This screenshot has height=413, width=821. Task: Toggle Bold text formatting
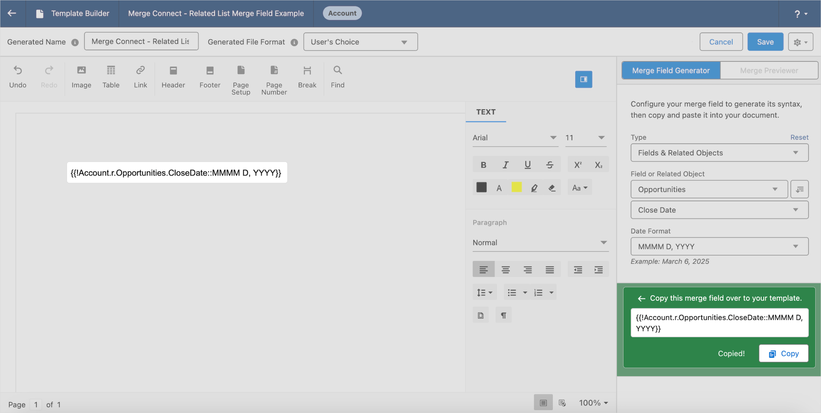(483, 165)
